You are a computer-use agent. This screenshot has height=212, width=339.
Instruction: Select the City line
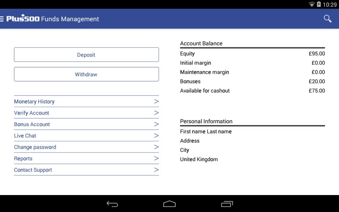pos(185,150)
